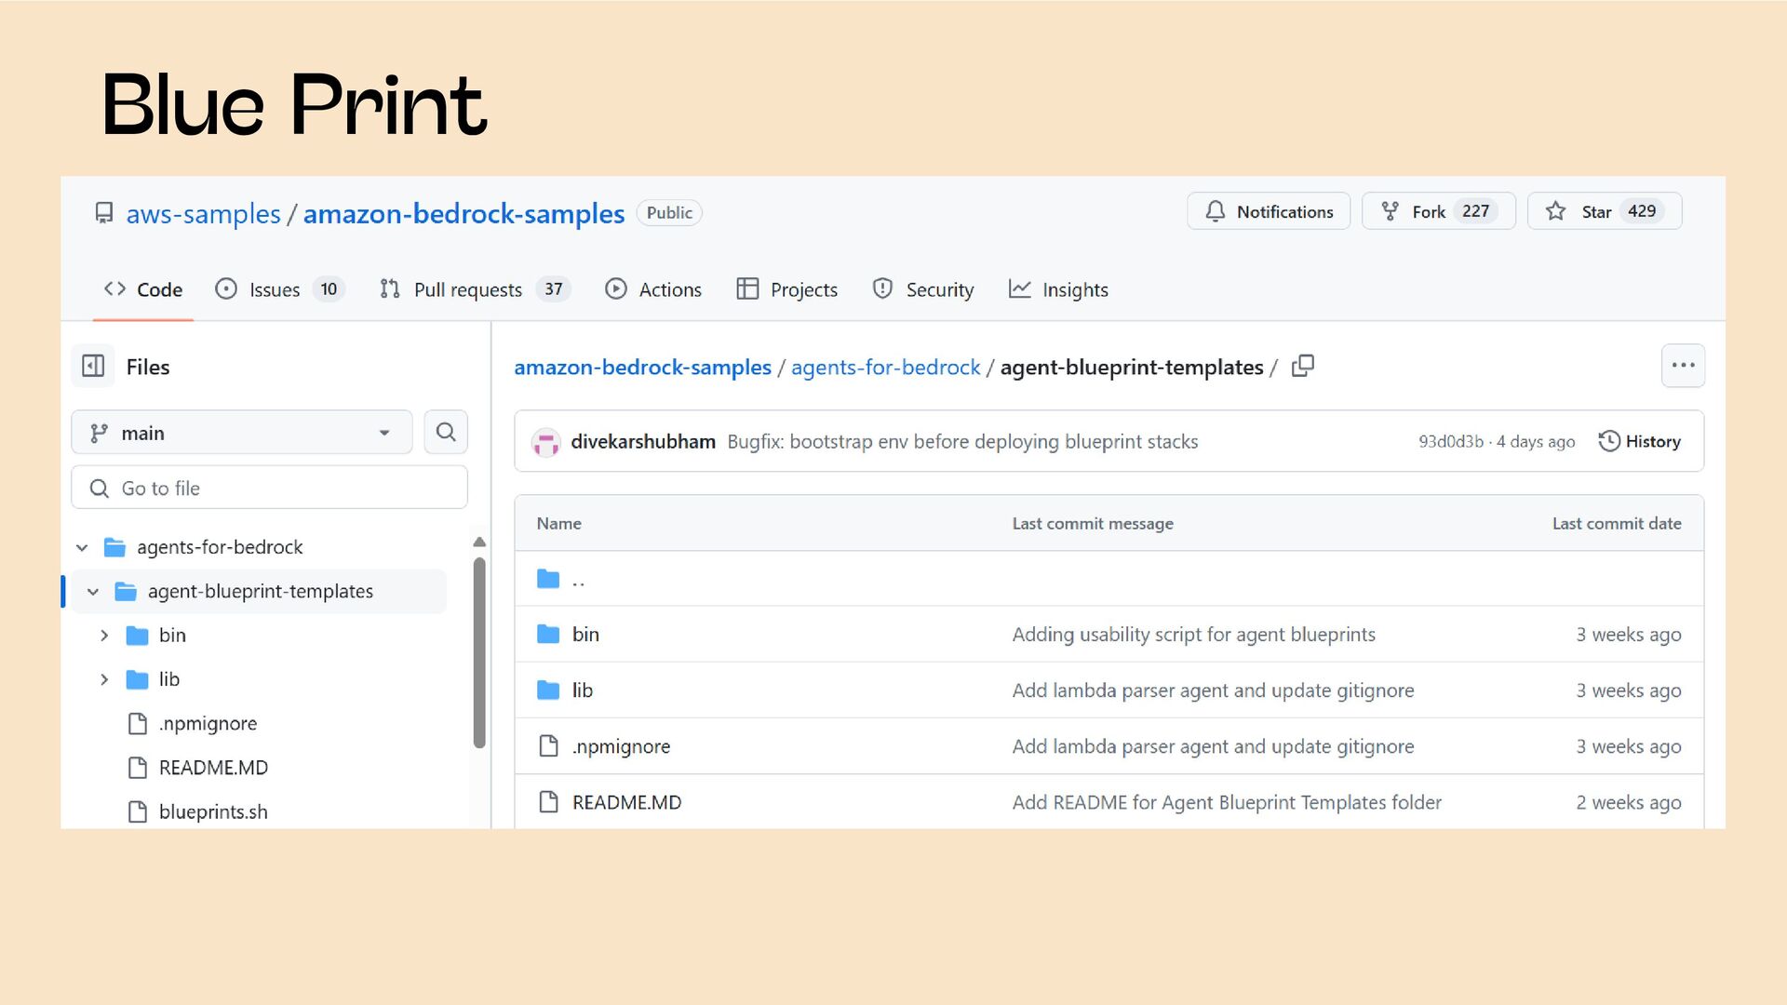The height and width of the screenshot is (1005, 1787).
Task: Open the Pull requests tab
Action: [x=475, y=289]
